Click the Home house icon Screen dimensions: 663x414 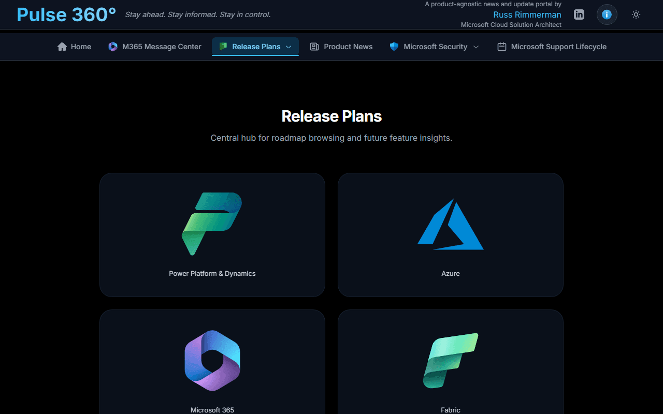point(62,47)
